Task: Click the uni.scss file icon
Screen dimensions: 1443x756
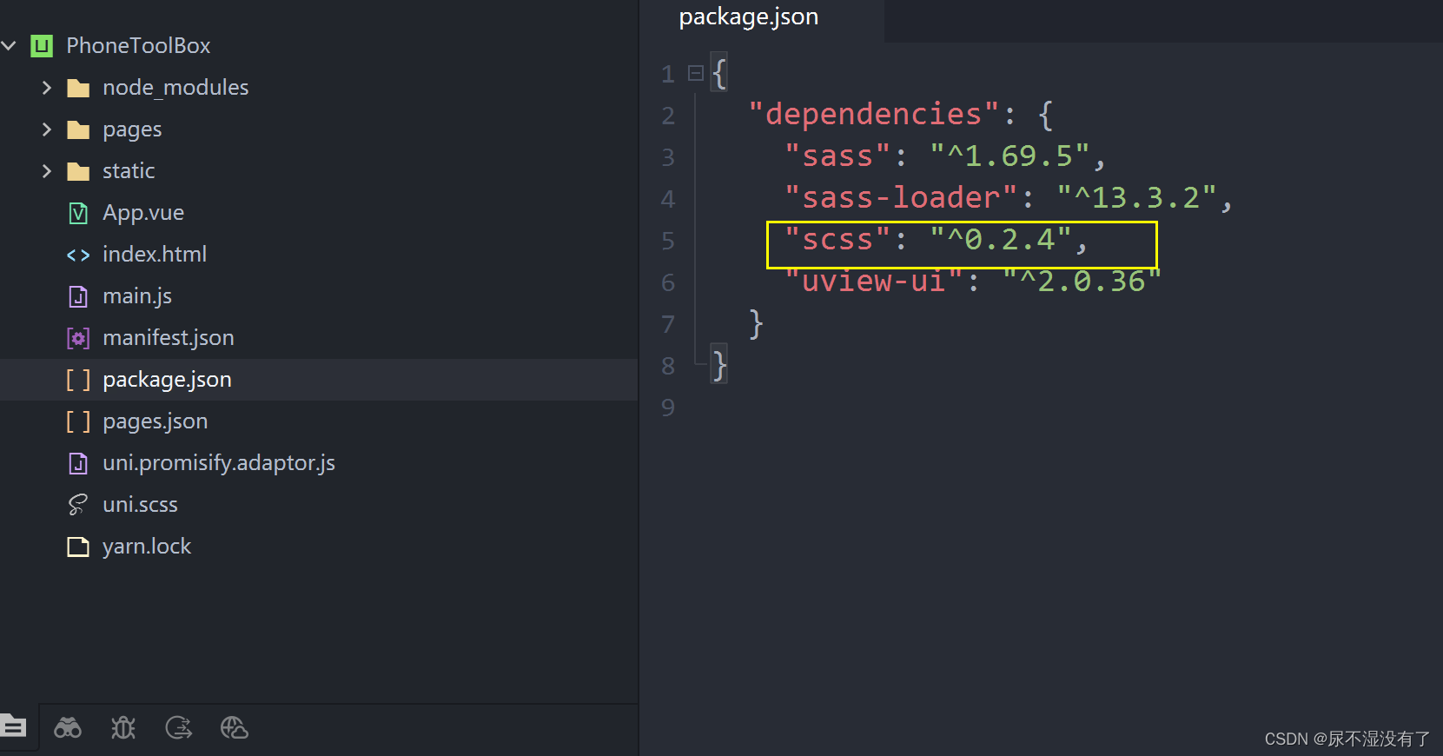Action: pyautogui.click(x=78, y=505)
